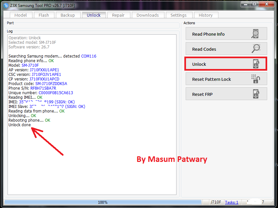Close the Z3X Samsung Tool window
This screenshot has width=278, height=208.
pos(267,4)
